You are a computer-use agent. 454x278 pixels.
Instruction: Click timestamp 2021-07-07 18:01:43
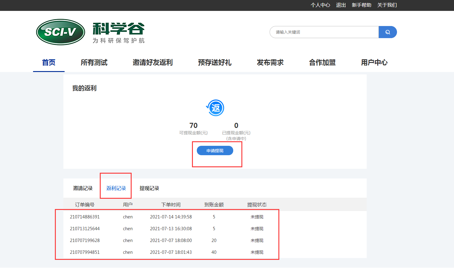171,252
